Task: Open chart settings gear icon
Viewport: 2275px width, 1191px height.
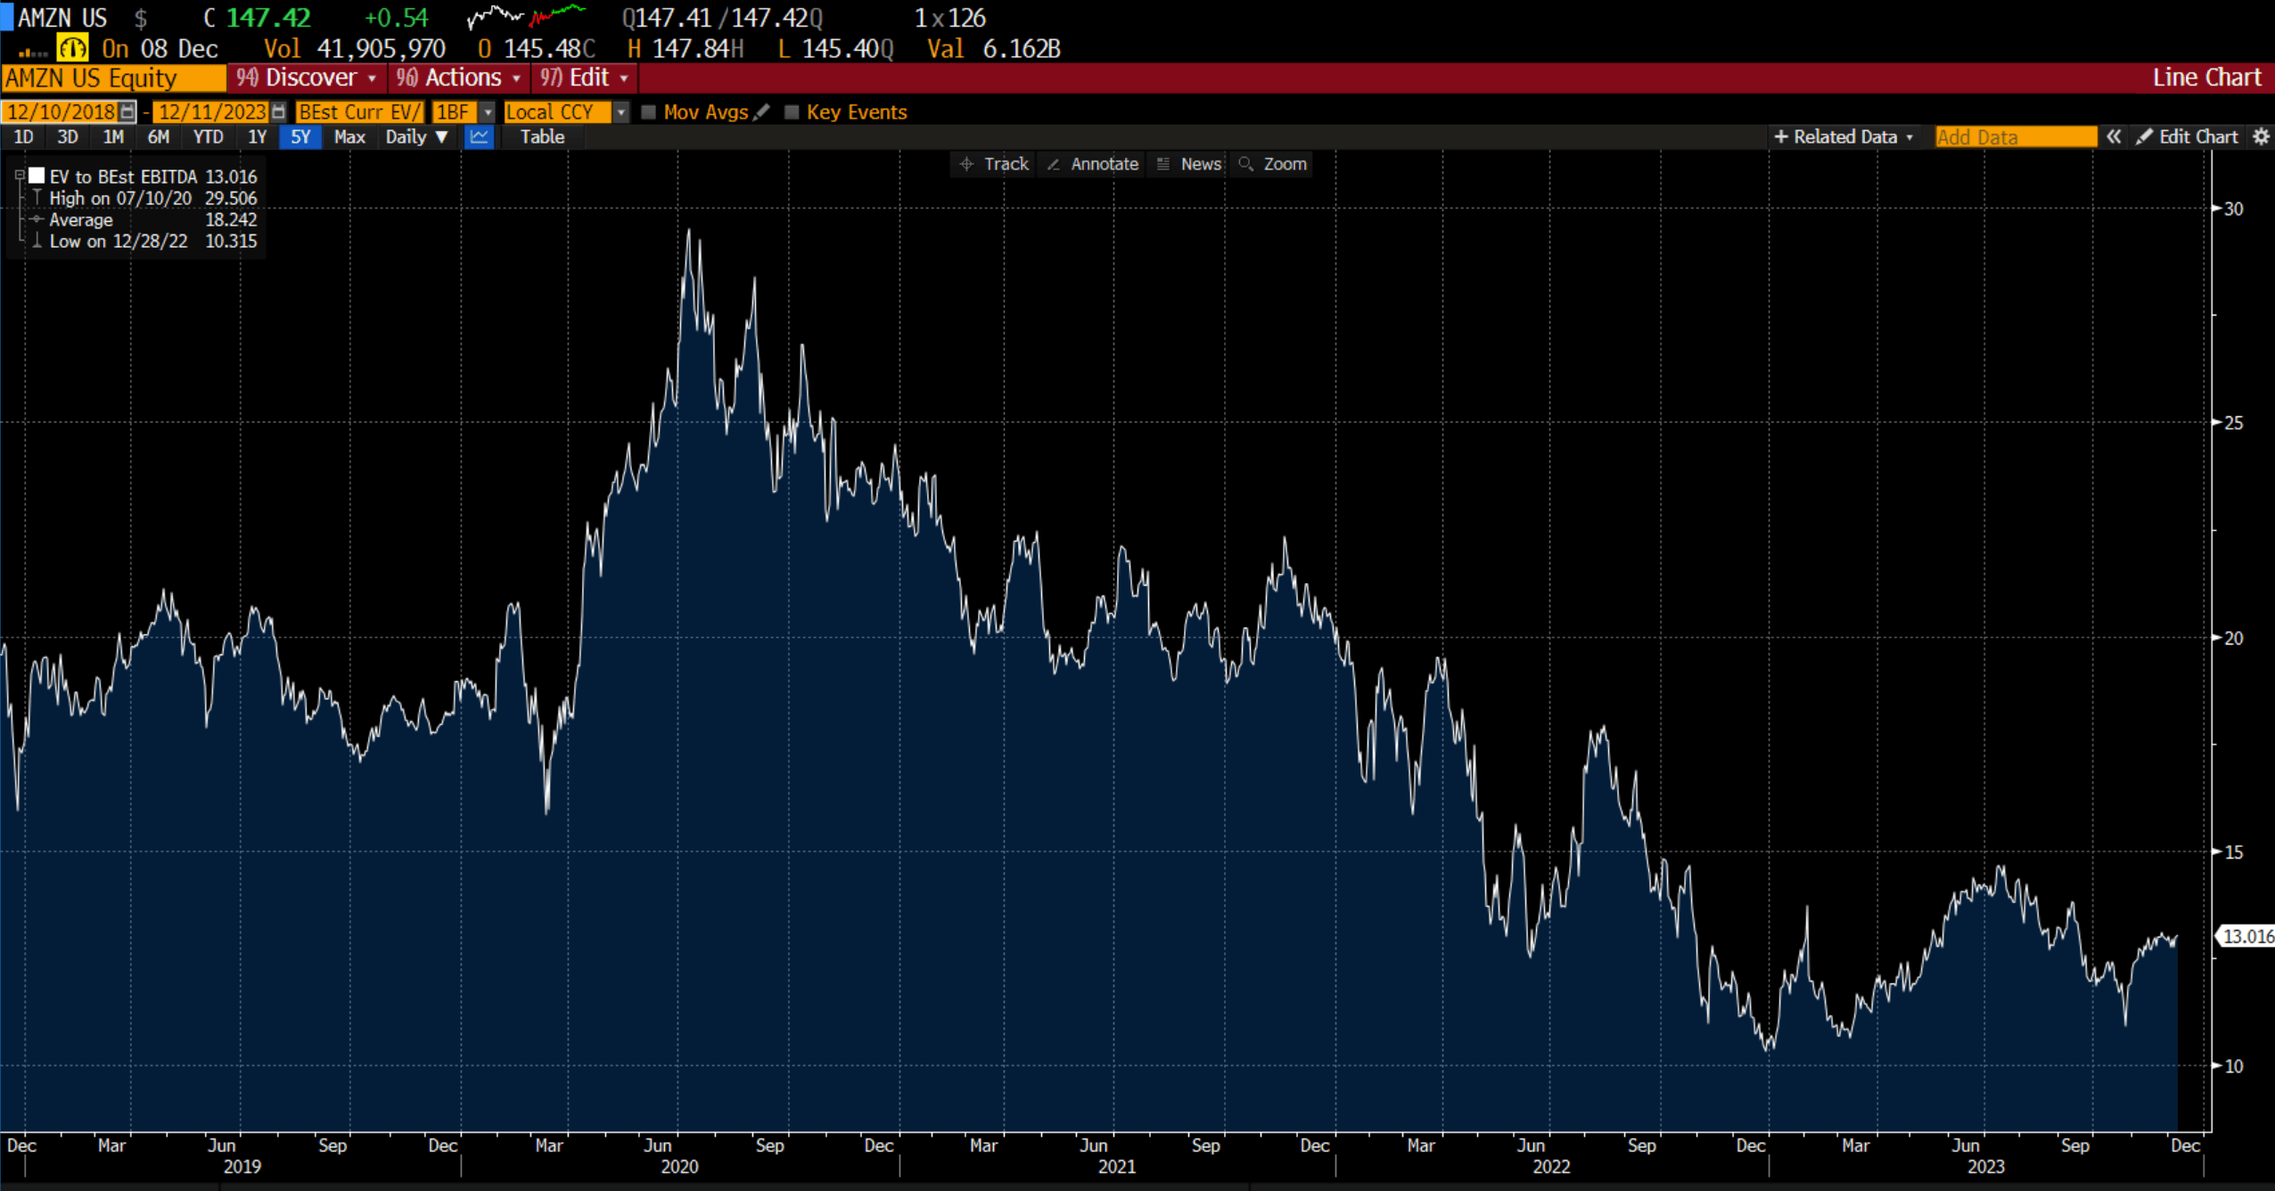Action: tap(2261, 136)
